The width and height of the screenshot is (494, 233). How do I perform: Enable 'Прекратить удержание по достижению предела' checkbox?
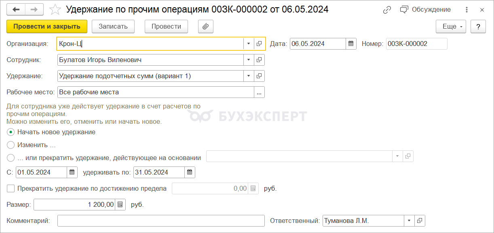point(11,188)
